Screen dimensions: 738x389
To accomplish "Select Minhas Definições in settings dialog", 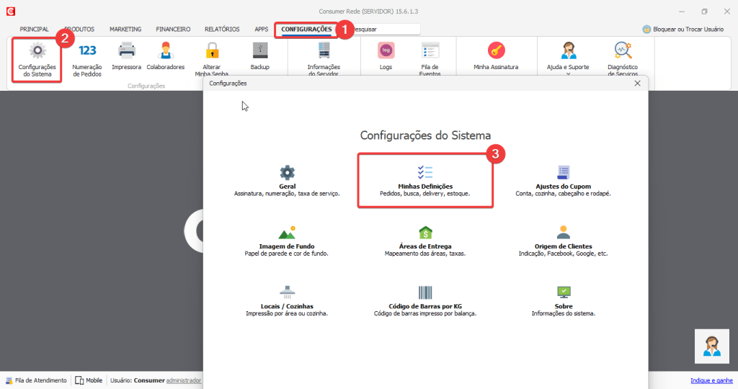I will pyautogui.click(x=425, y=180).
